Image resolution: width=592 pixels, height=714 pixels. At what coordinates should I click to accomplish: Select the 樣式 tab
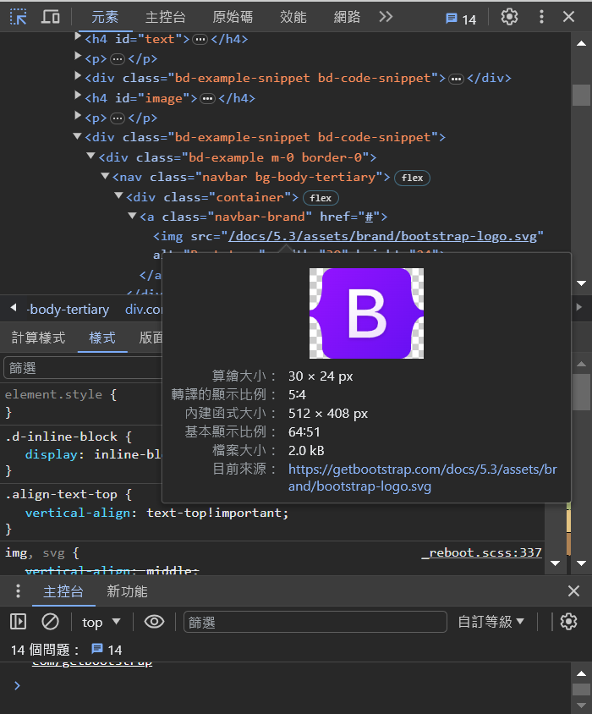[102, 338]
